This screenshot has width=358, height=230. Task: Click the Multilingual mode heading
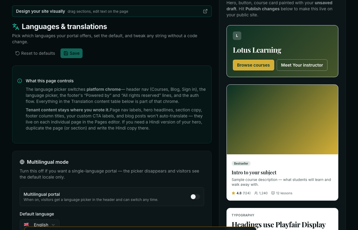coord(48,162)
